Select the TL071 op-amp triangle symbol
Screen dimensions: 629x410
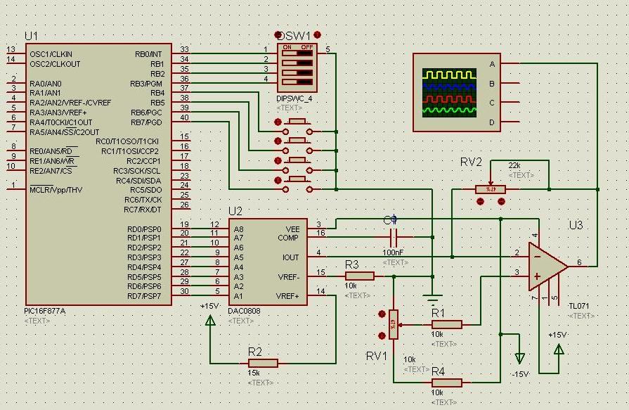(548, 267)
